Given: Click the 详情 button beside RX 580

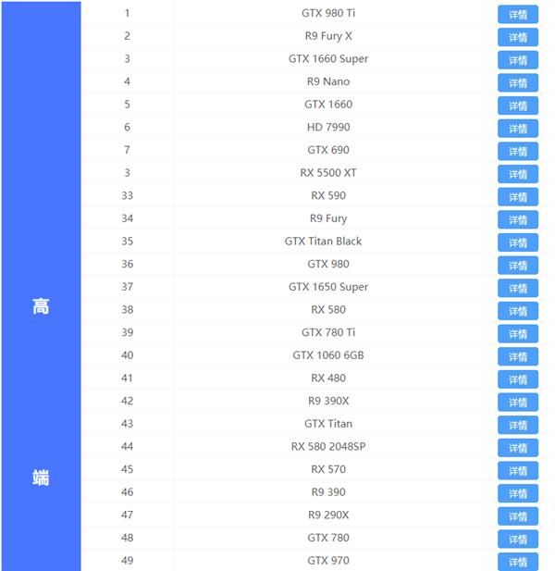Looking at the screenshot, I should click(517, 311).
